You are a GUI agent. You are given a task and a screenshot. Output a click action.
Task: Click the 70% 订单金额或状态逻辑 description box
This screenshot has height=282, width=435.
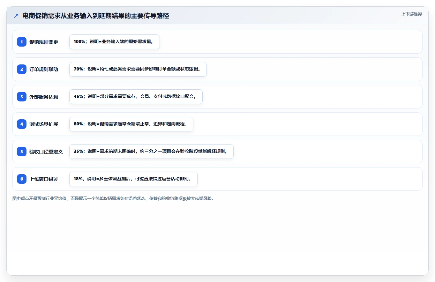click(x=138, y=69)
